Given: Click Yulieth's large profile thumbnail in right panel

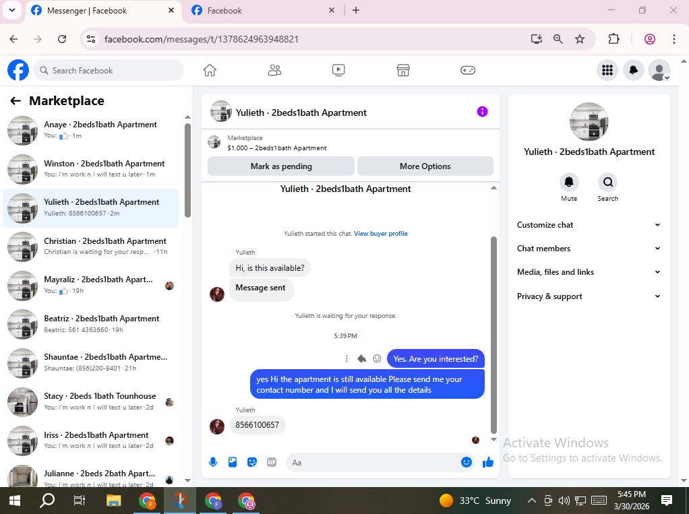Looking at the screenshot, I should pyautogui.click(x=589, y=121).
